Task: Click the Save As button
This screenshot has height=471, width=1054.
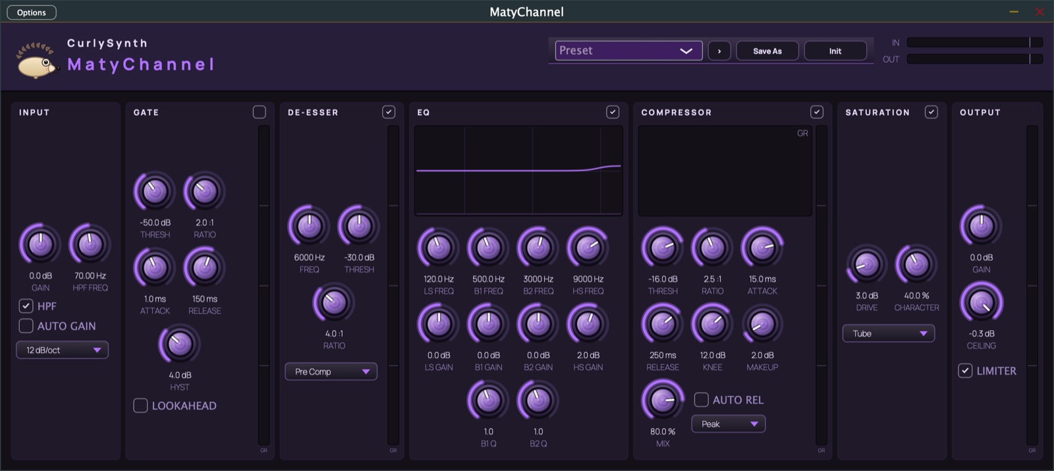Action: click(767, 51)
